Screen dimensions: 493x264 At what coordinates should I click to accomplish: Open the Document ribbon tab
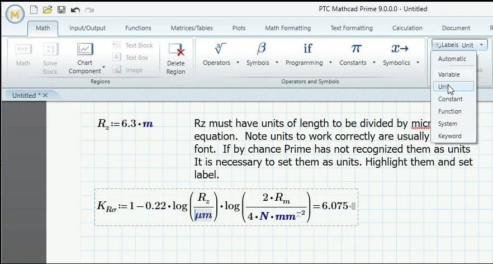456,28
